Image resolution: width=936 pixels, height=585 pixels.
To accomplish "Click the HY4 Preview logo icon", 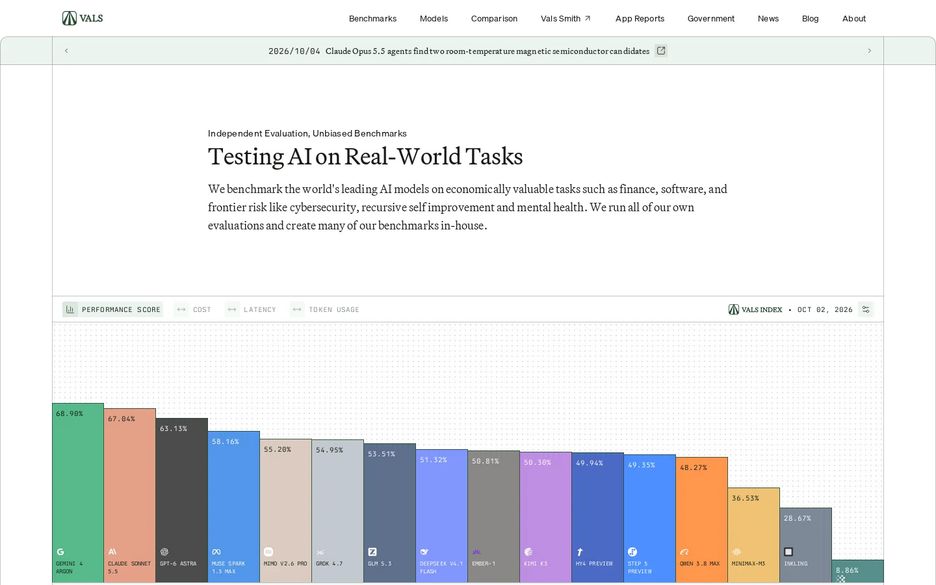I will 580,552.
